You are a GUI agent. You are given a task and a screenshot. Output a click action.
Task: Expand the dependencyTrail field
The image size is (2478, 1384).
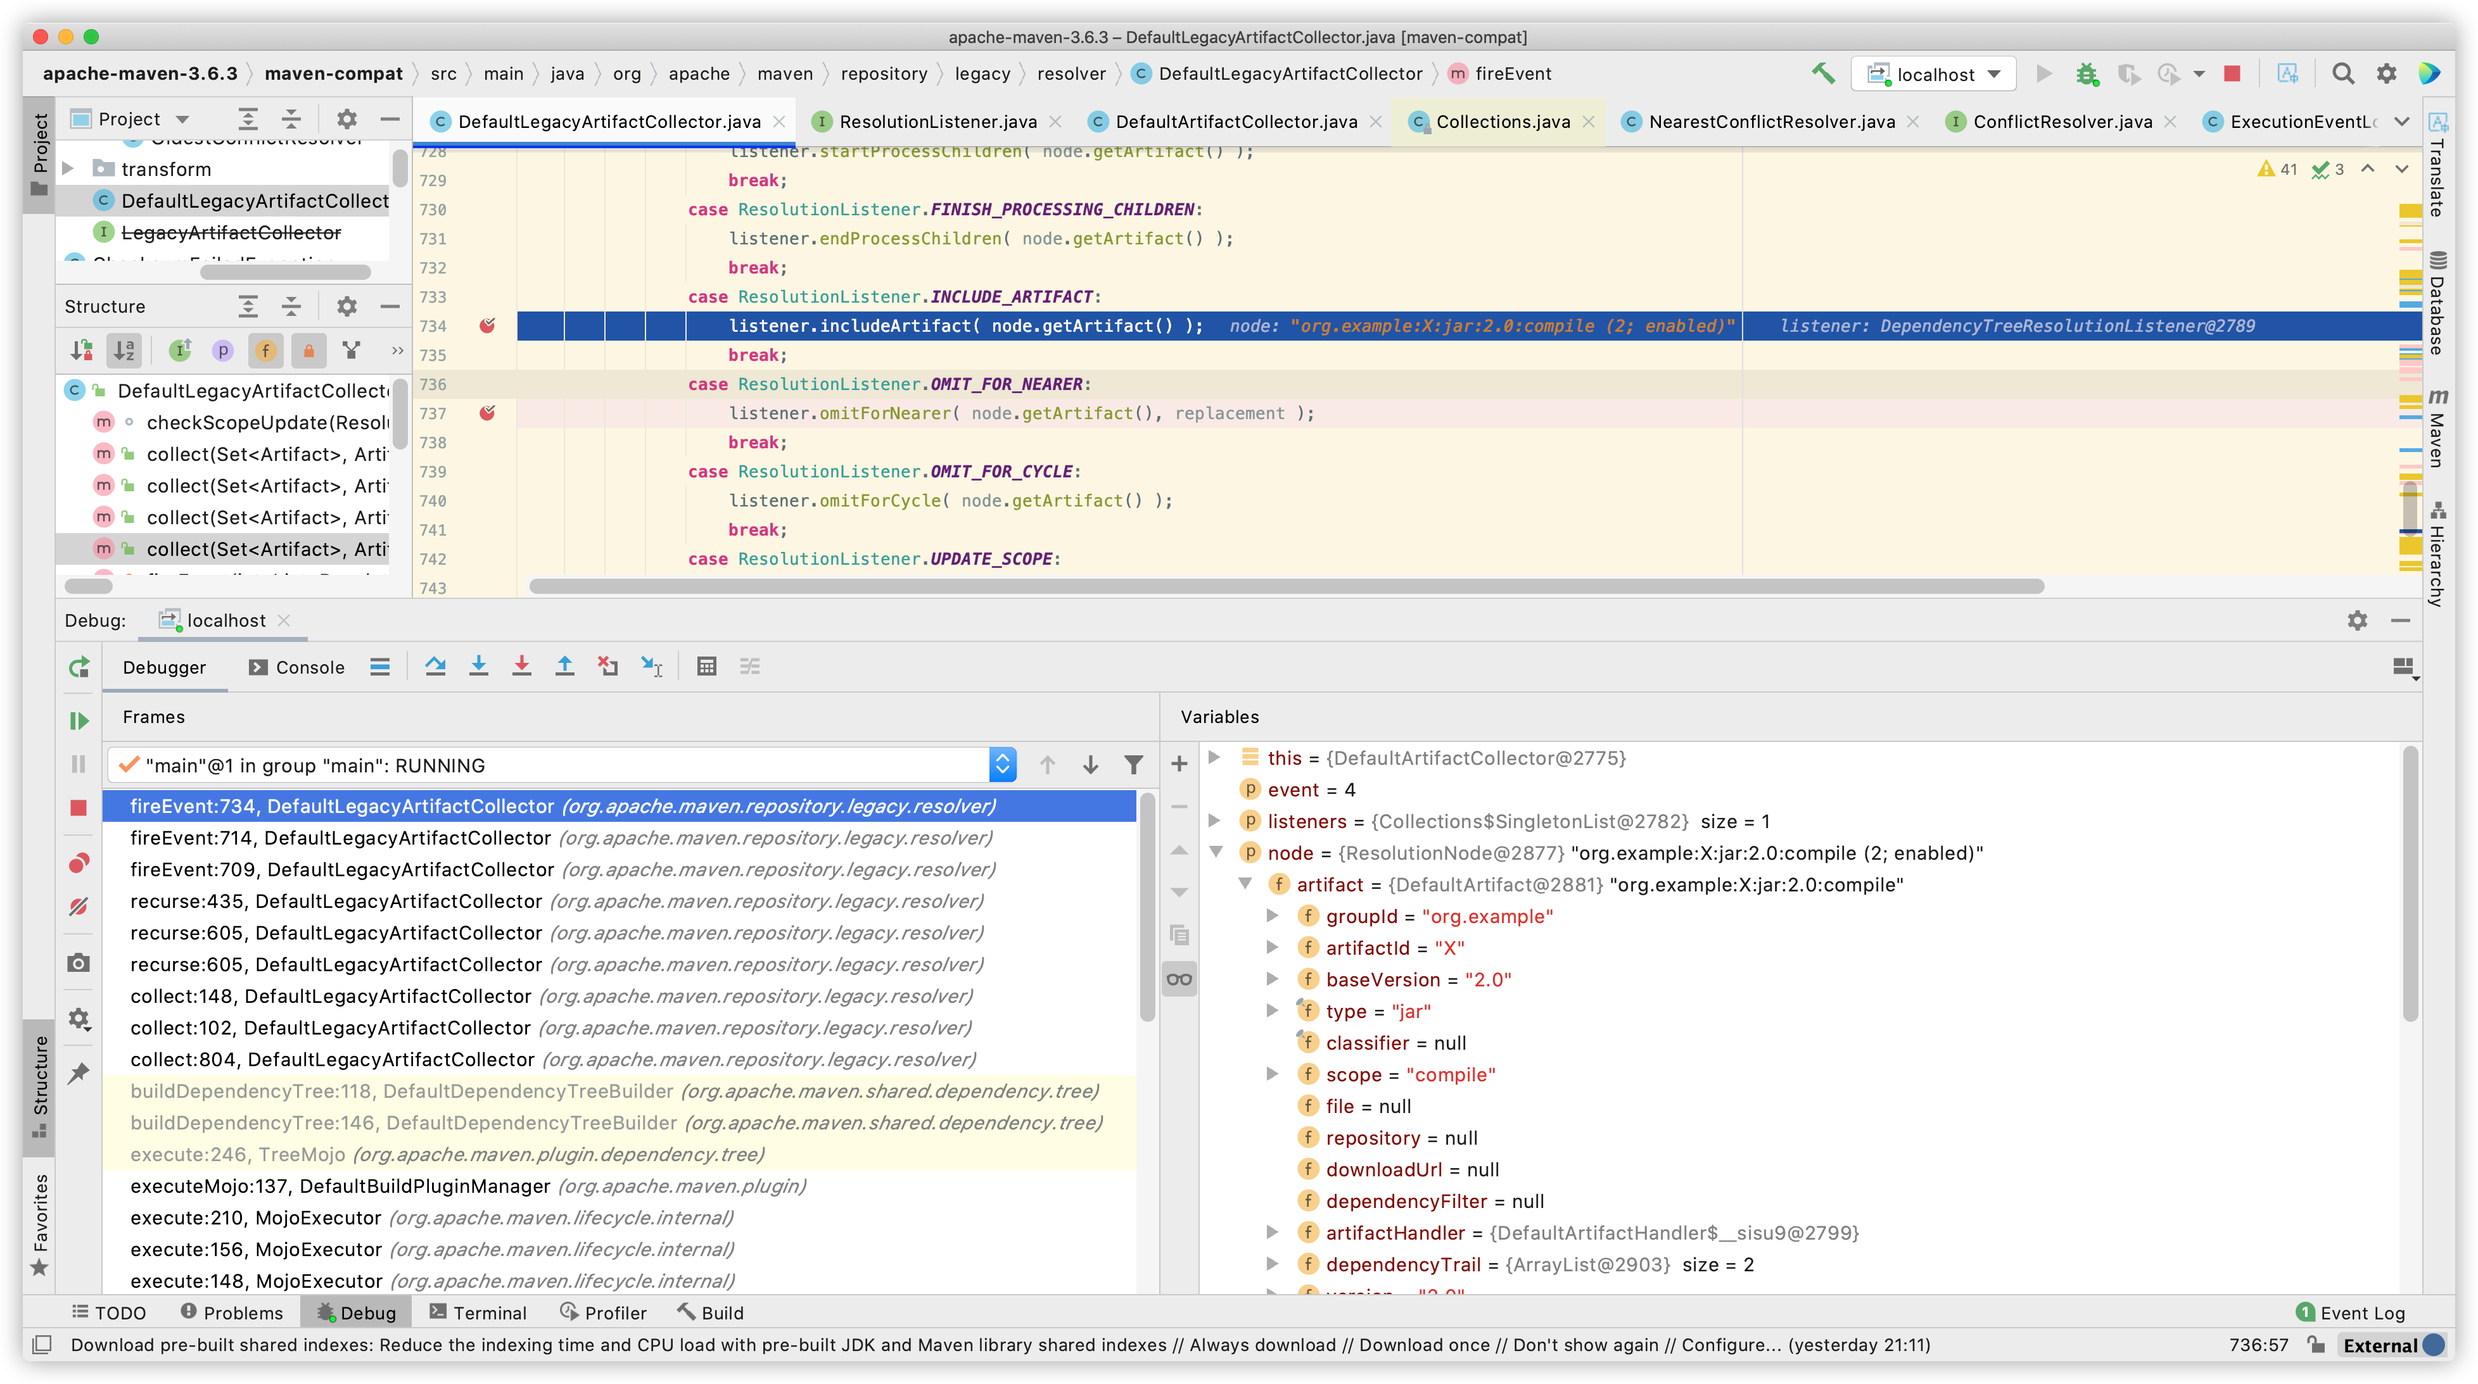(x=1273, y=1264)
